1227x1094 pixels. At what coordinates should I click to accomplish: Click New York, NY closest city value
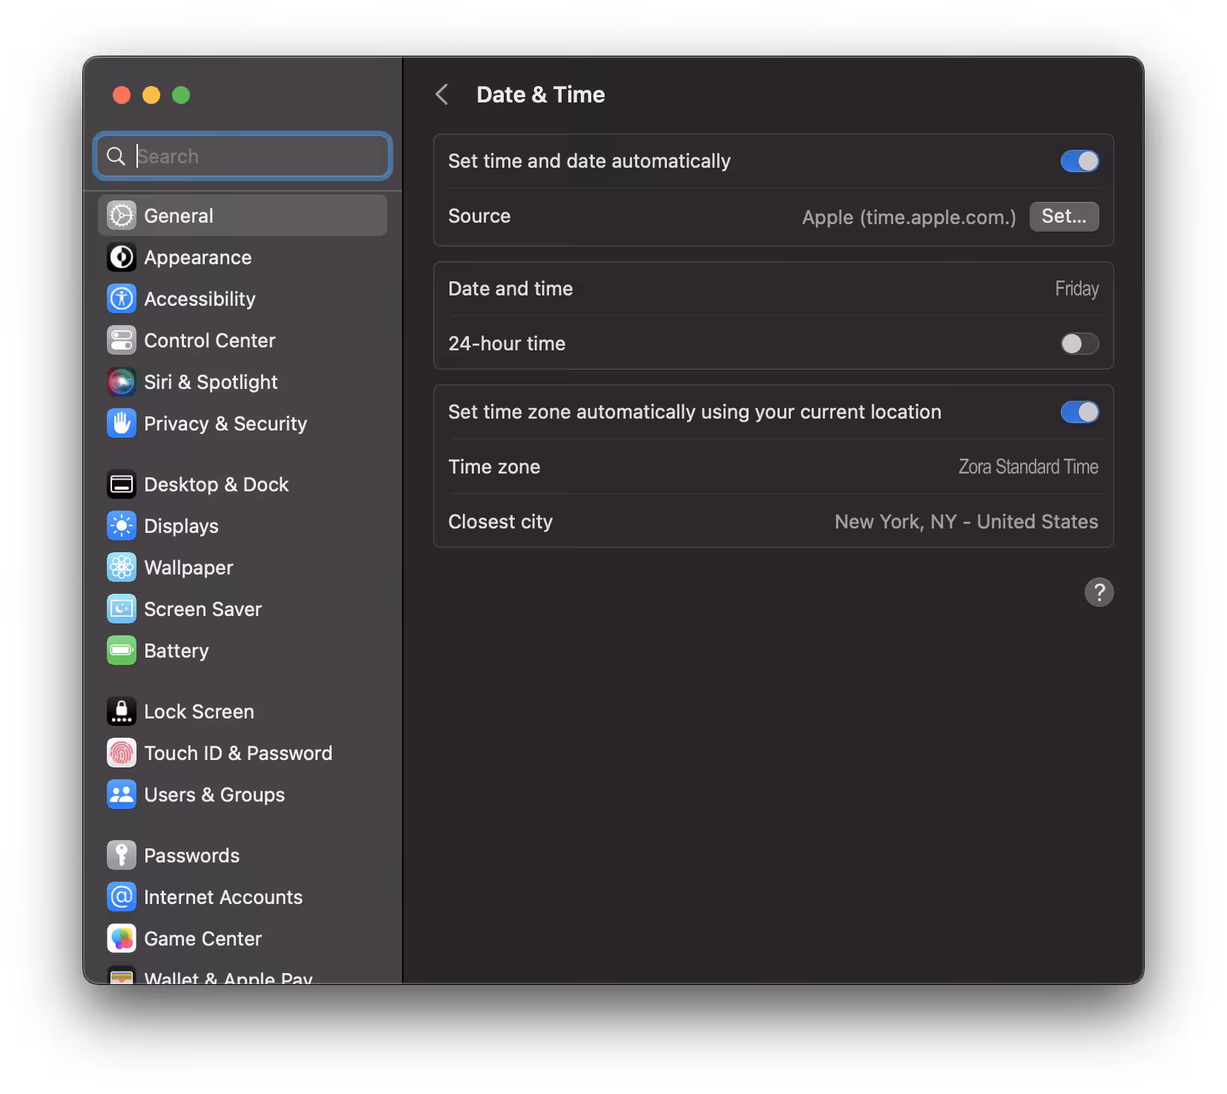(966, 522)
